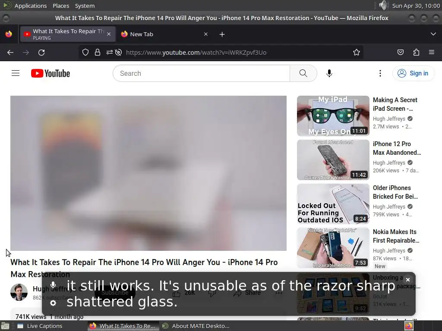
Task: Click the volume speaker icon in top panel
Action: point(383,5)
